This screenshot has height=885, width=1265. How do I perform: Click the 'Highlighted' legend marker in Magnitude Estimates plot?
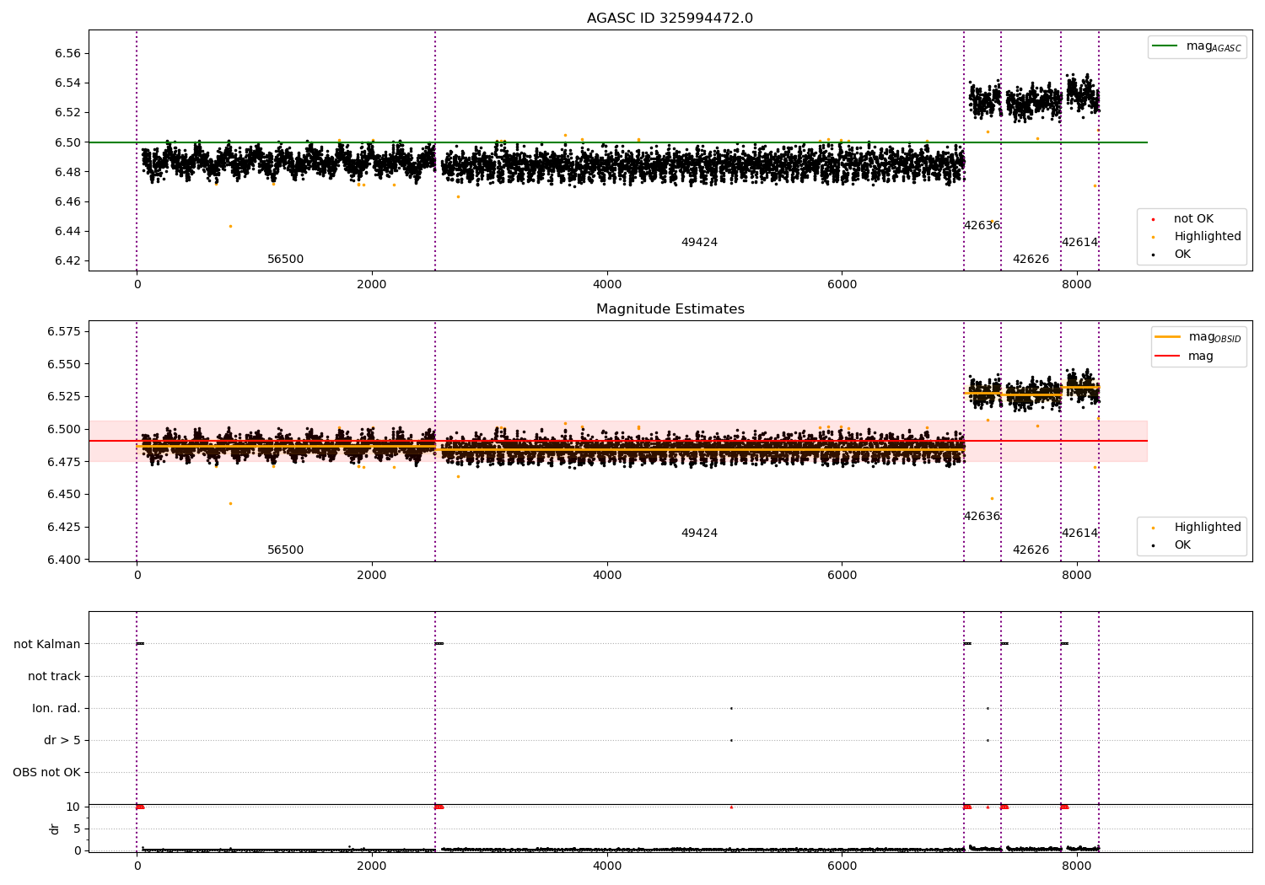1153,528
